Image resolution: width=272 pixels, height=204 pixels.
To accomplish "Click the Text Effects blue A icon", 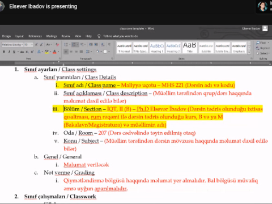I will click(39, 52).
